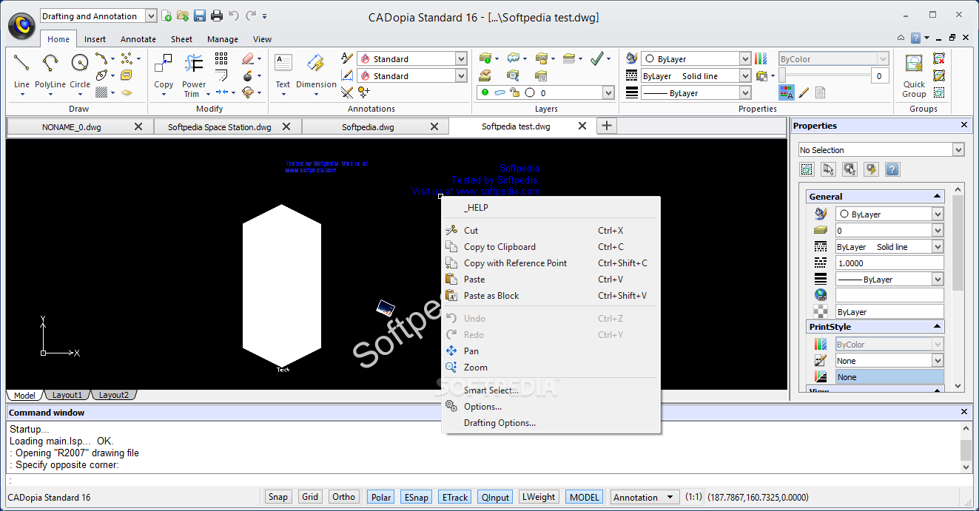Activate the Copy tool in Modify
The height and width of the screenshot is (511, 979).
point(164,71)
